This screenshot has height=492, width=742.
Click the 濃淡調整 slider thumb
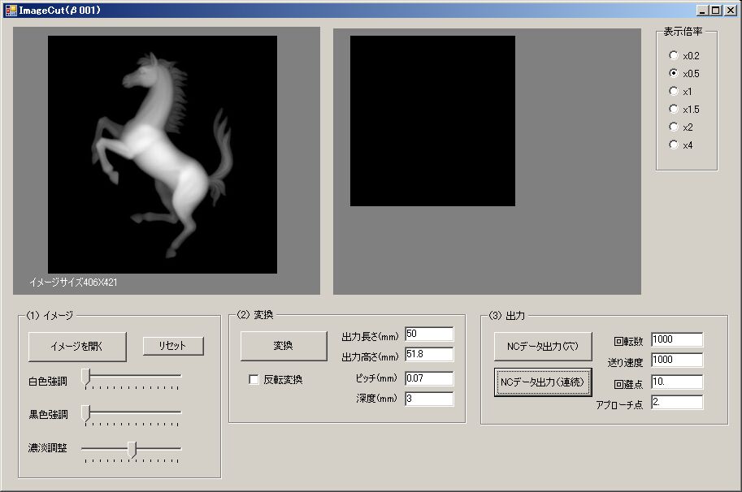pos(132,450)
